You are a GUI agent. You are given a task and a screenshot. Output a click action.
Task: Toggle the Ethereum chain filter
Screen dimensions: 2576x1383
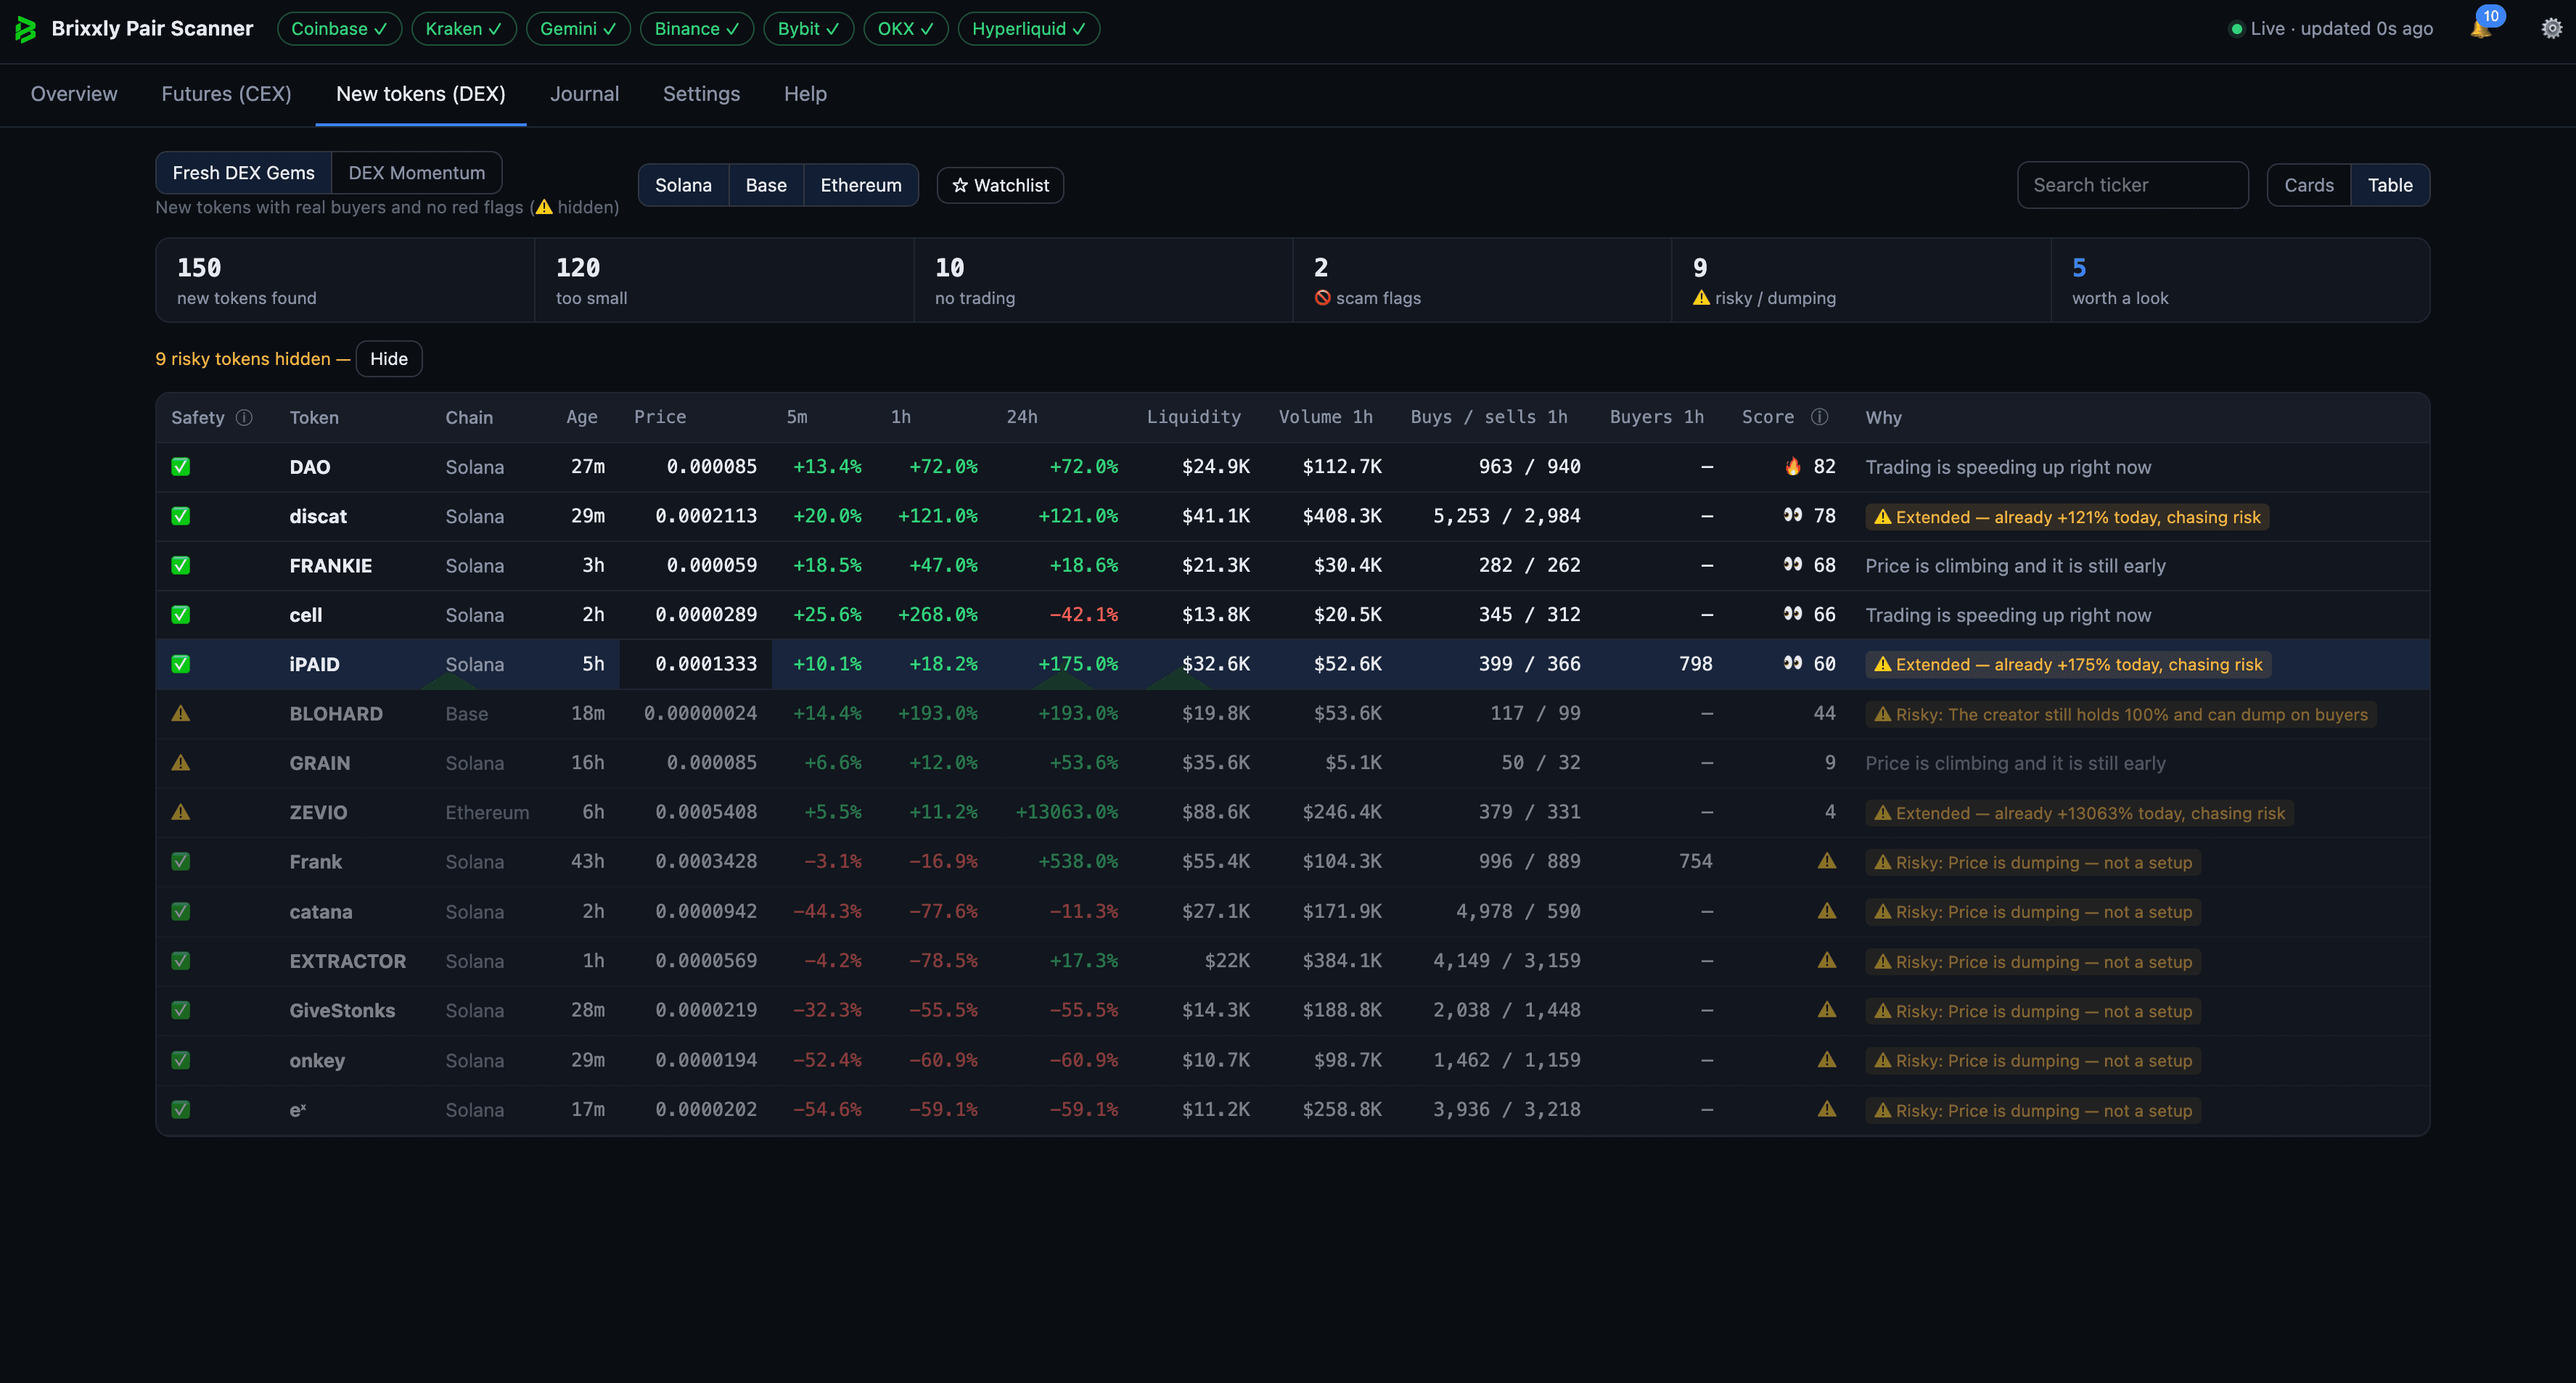click(861, 185)
